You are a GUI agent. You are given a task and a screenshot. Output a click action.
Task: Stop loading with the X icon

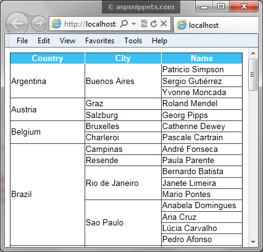(x=164, y=23)
